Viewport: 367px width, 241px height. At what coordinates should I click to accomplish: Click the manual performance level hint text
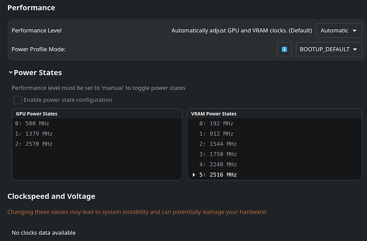click(x=98, y=88)
